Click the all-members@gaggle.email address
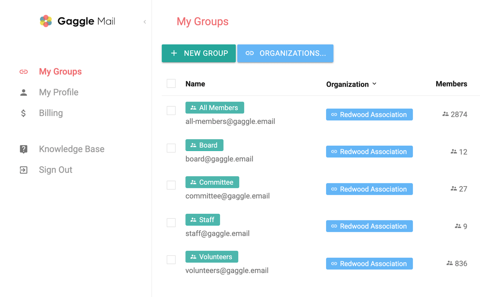Viewport: 480px width, 297px height. point(230,121)
